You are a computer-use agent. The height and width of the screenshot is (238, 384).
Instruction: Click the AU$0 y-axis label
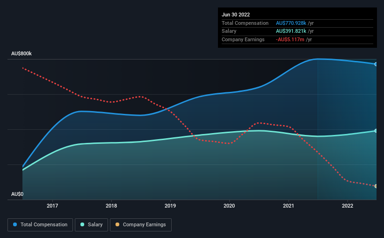coord(17,194)
